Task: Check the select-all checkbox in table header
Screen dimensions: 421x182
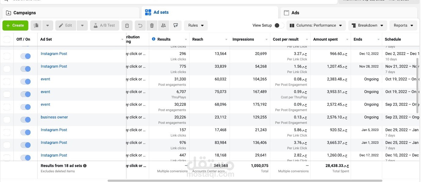Action: pos(7,39)
